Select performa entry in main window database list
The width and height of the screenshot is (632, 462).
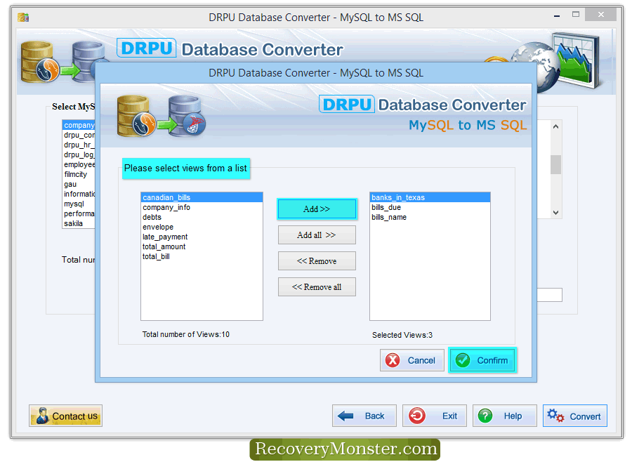coord(79,213)
